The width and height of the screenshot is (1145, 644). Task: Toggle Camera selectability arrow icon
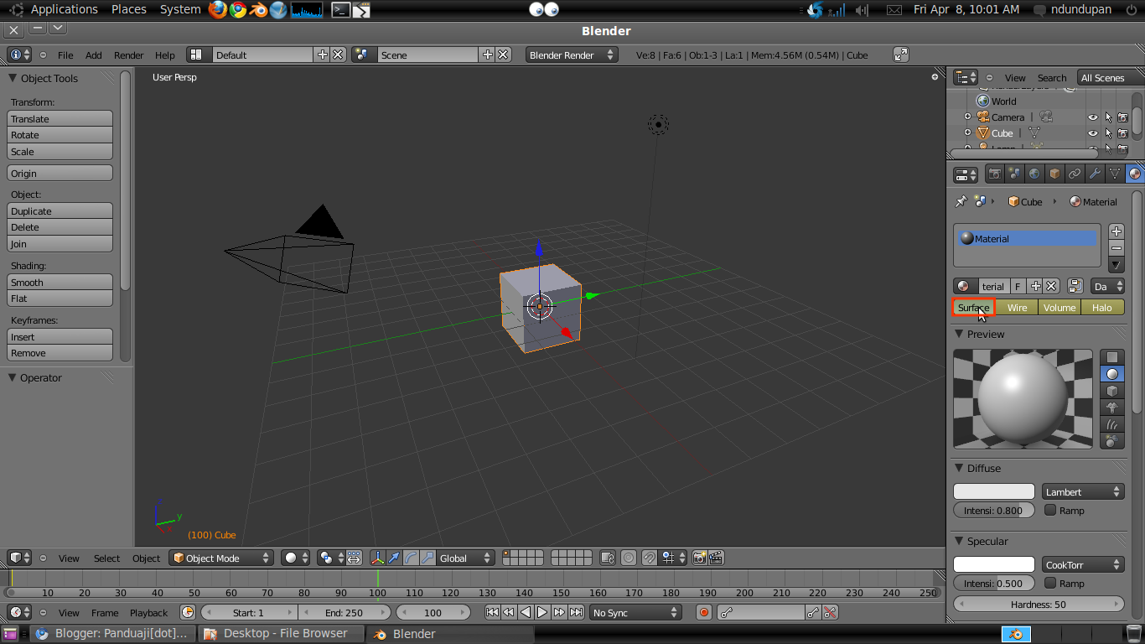coord(1108,117)
